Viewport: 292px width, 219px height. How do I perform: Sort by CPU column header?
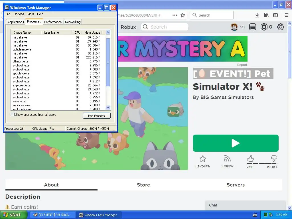[x=77, y=33]
